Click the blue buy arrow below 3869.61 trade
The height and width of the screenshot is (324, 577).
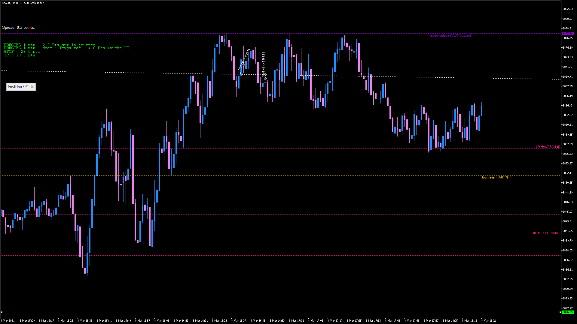point(265,78)
